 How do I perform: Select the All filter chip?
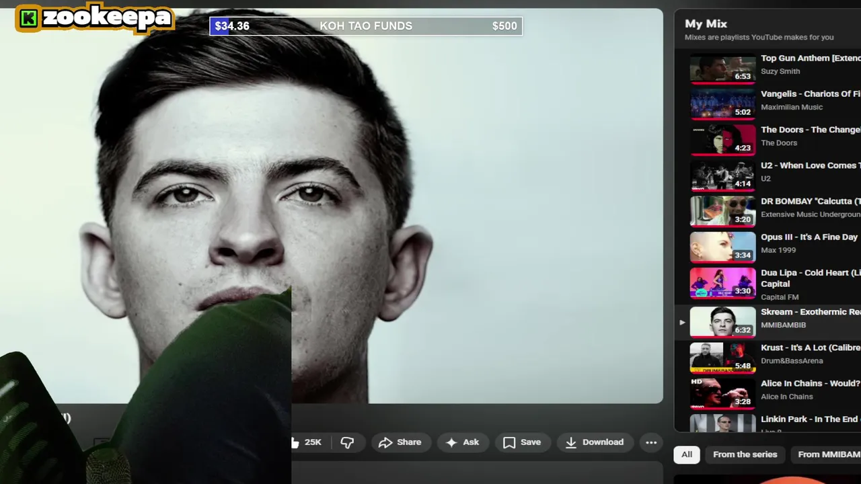[687, 454]
